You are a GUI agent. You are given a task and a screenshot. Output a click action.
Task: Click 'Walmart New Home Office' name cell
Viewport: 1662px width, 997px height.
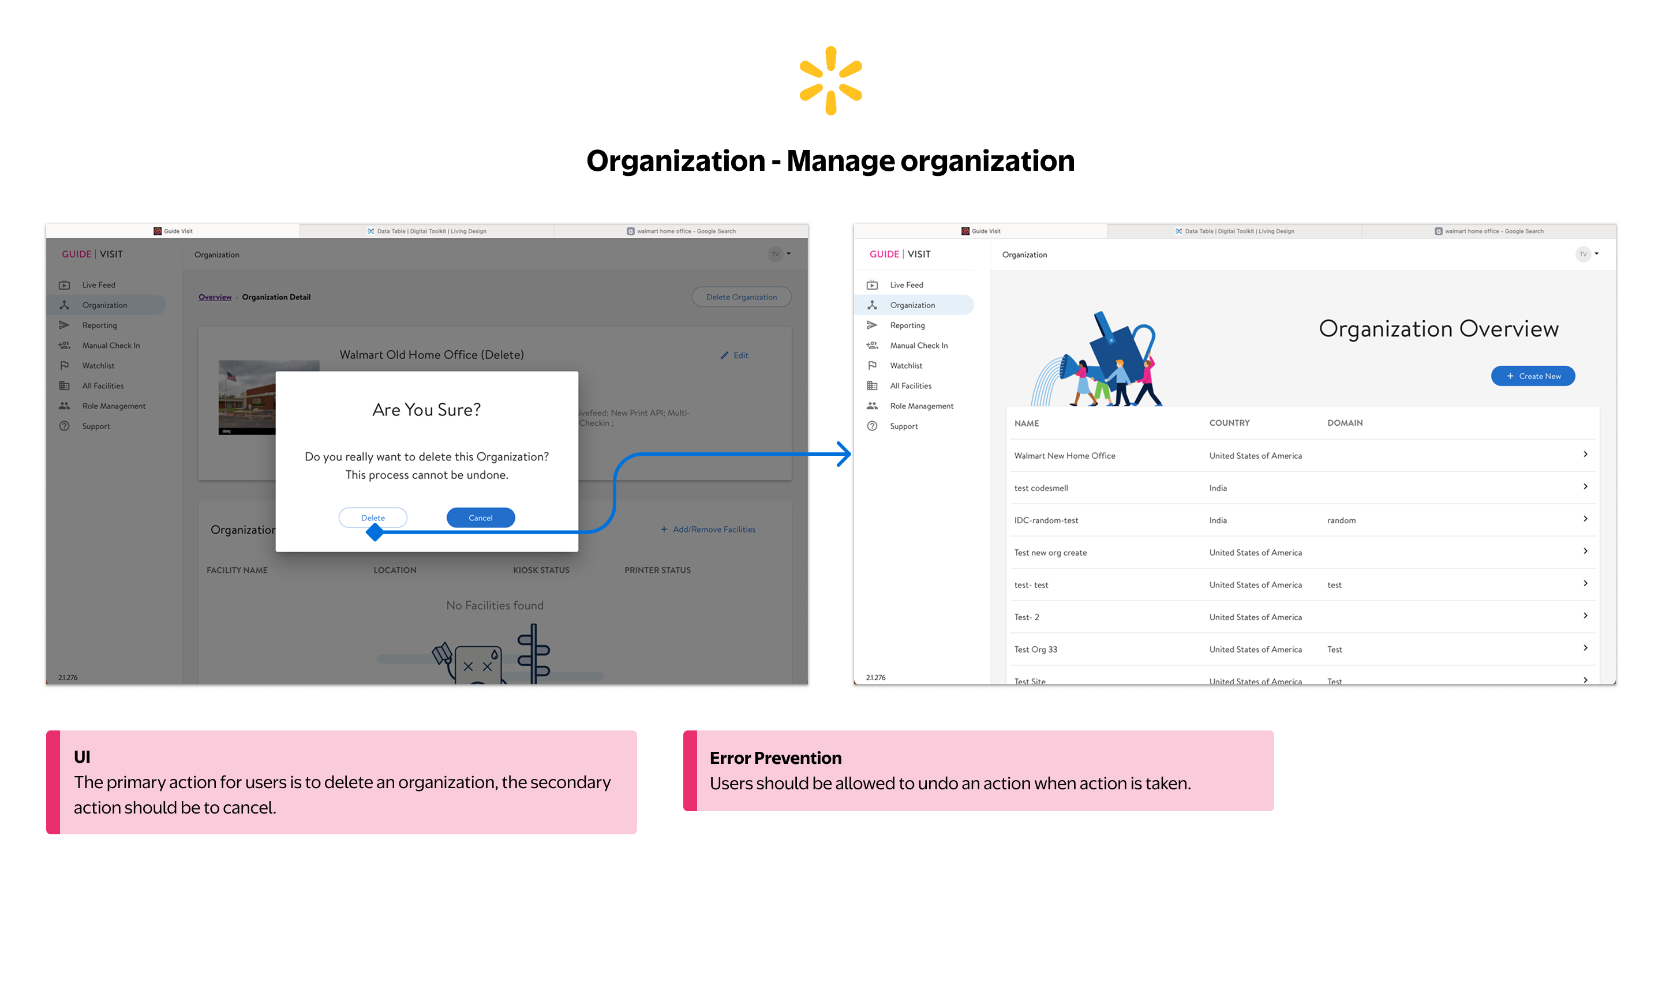coord(1064,455)
